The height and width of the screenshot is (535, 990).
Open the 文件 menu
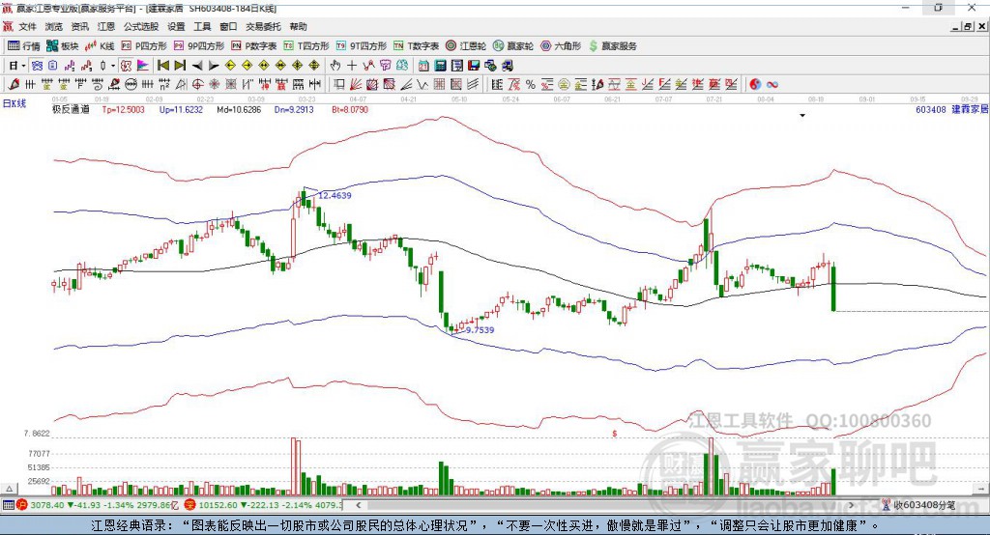pyautogui.click(x=28, y=26)
